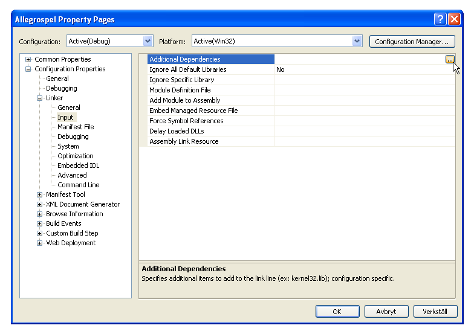The image size is (474, 334).
Task: Expand the Common Properties node
Action: (28, 59)
